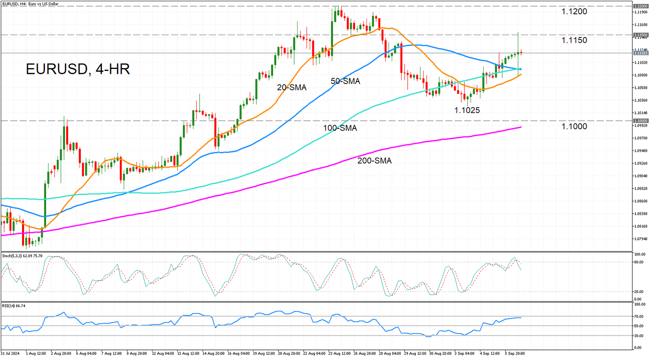Click the '2 Aug 20:00' time label
The image size is (653, 358).
[x=61, y=354]
